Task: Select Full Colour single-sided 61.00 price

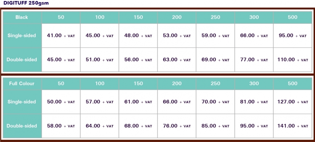Action: (x=138, y=102)
